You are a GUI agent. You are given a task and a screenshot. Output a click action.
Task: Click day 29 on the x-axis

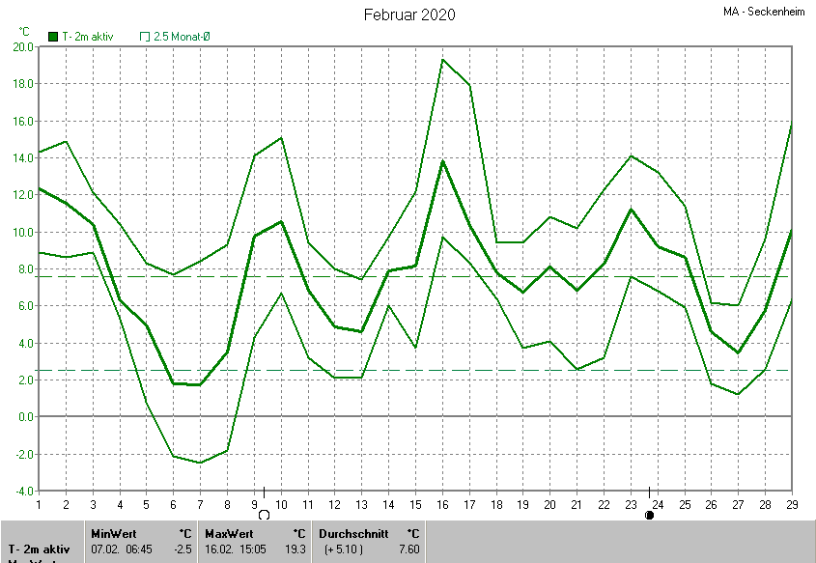[791, 505]
